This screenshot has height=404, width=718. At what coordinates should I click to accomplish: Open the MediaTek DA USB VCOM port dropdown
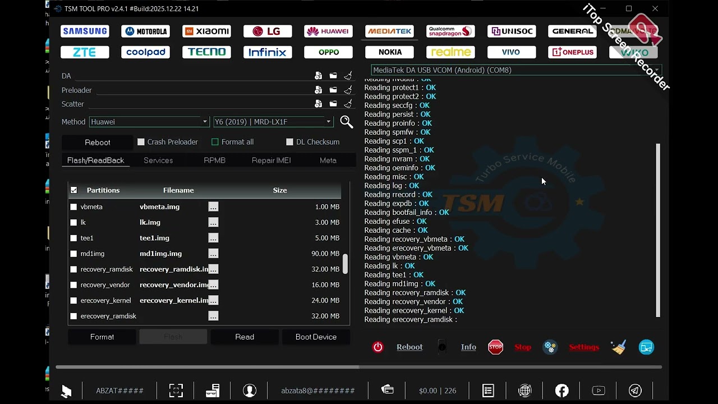coord(517,70)
